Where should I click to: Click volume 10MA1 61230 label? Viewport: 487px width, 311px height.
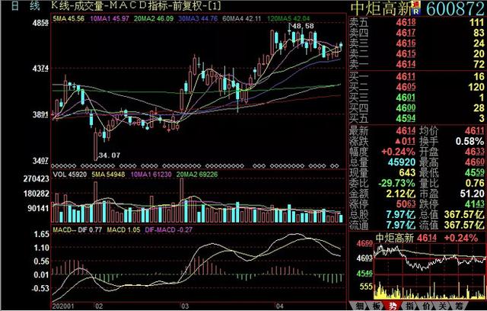[151, 175]
